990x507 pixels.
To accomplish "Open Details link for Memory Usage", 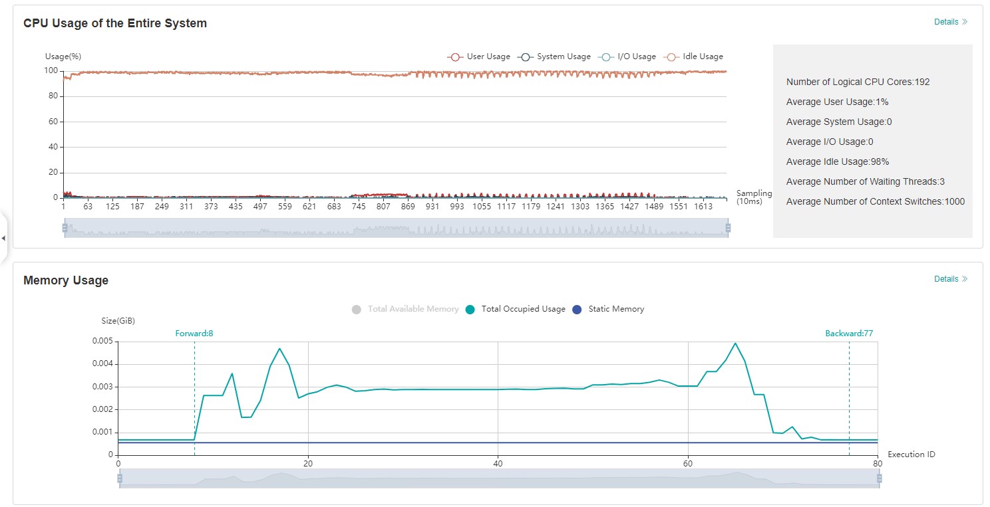I will coord(950,279).
